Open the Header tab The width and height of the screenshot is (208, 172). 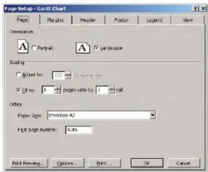pos(88,20)
